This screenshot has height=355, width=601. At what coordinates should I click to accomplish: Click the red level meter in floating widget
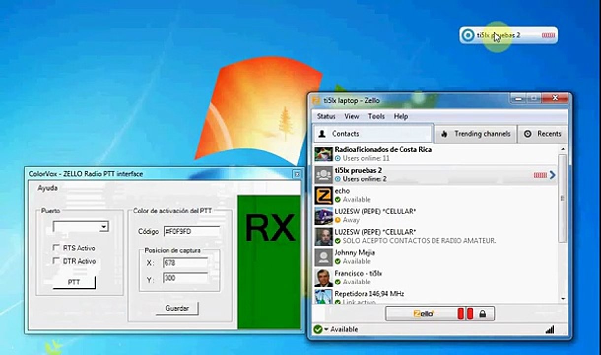pyautogui.click(x=548, y=35)
